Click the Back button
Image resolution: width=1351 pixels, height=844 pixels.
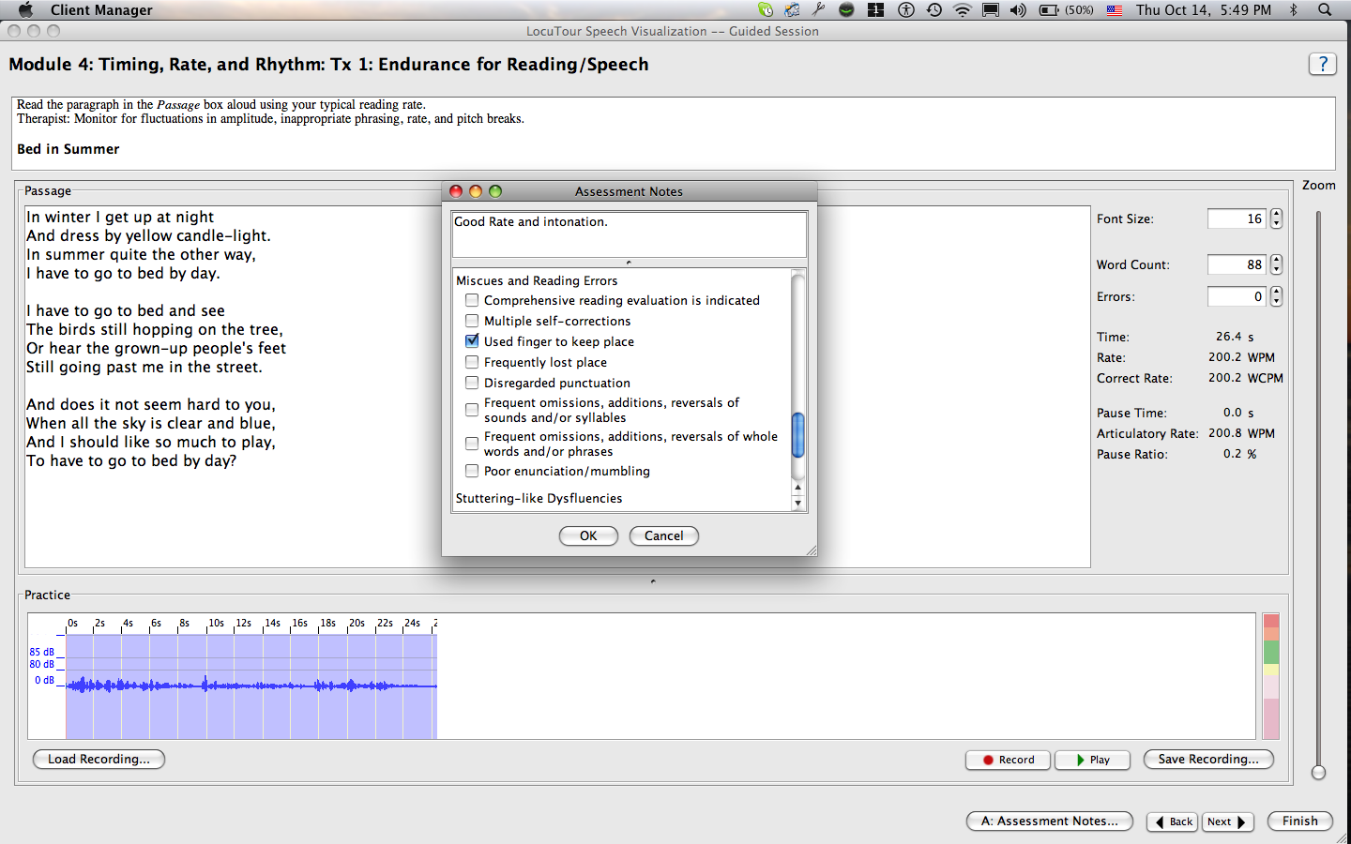[x=1173, y=822]
